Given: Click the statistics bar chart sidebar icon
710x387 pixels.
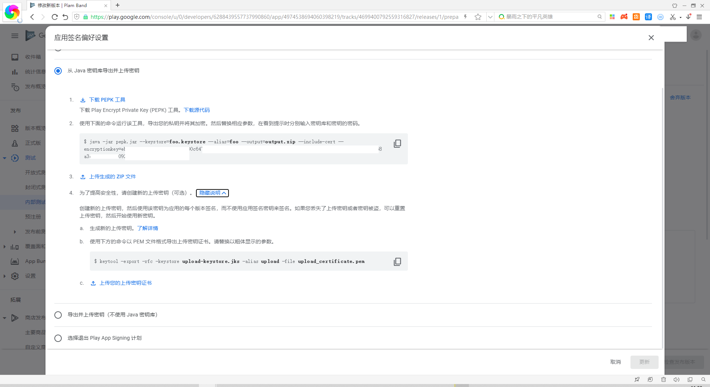Looking at the screenshot, I should click(x=15, y=72).
